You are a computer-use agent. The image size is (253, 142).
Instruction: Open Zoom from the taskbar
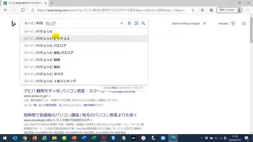tap(163, 138)
